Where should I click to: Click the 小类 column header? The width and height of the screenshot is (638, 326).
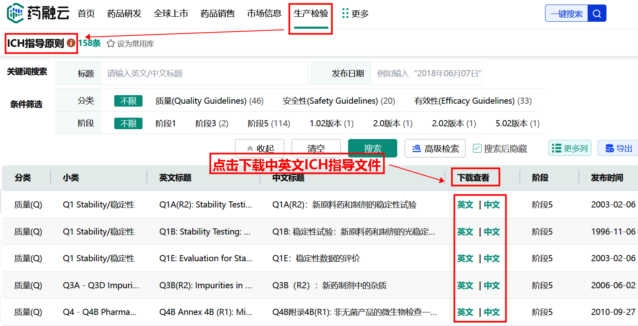[x=71, y=178]
